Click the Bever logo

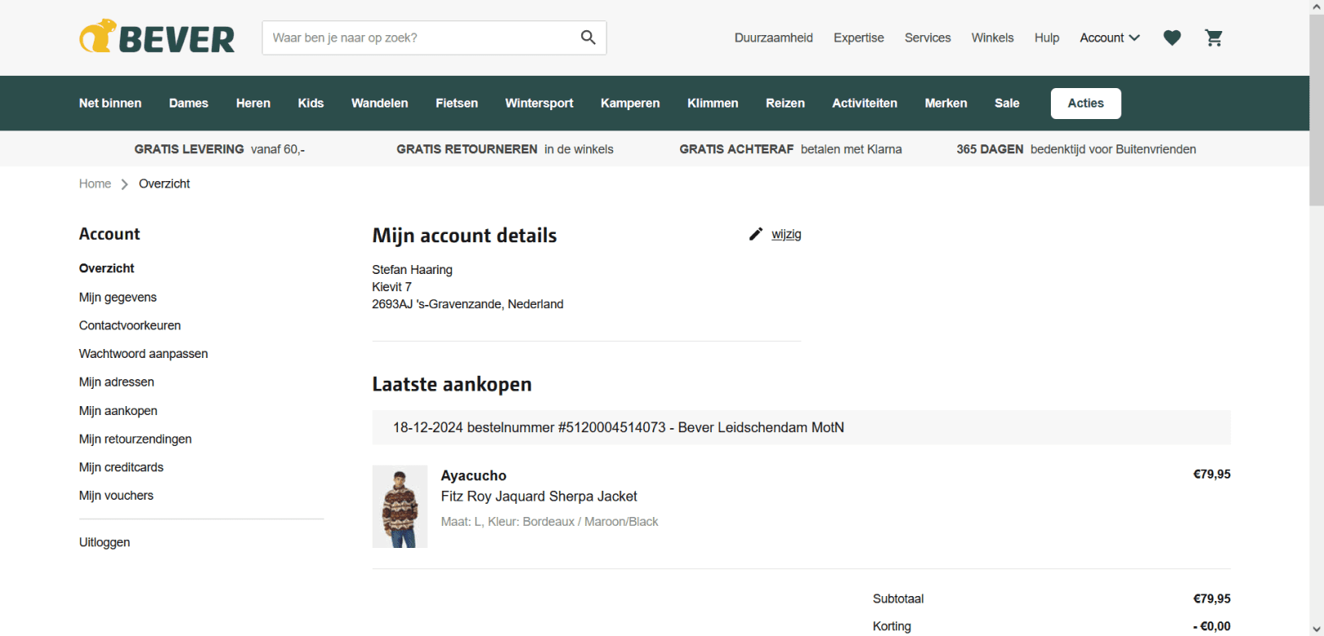pyautogui.click(x=157, y=37)
